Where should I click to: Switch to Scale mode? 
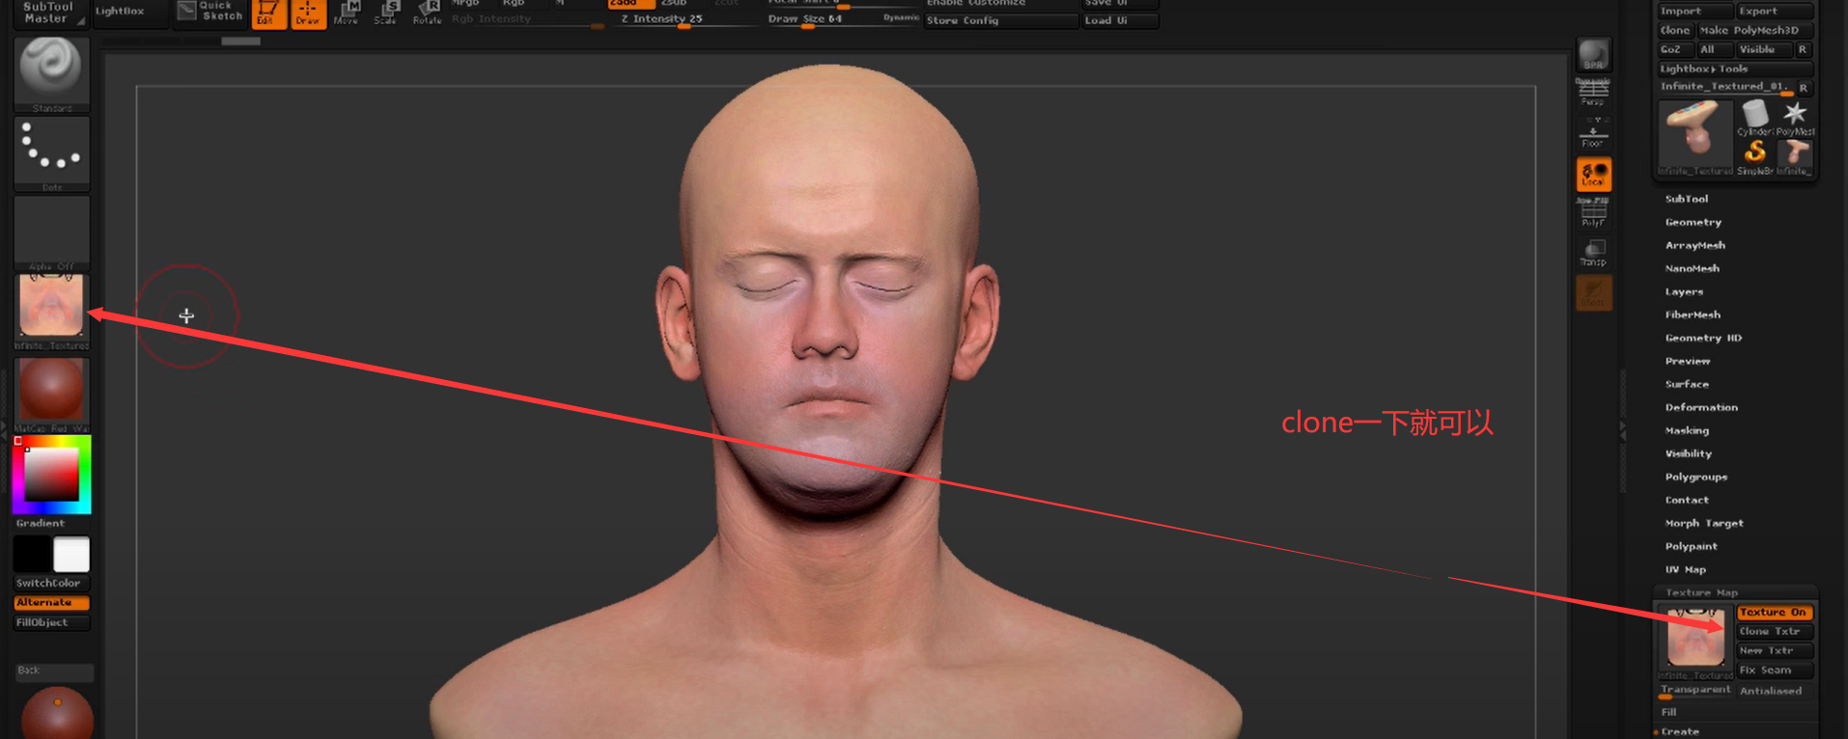[386, 14]
